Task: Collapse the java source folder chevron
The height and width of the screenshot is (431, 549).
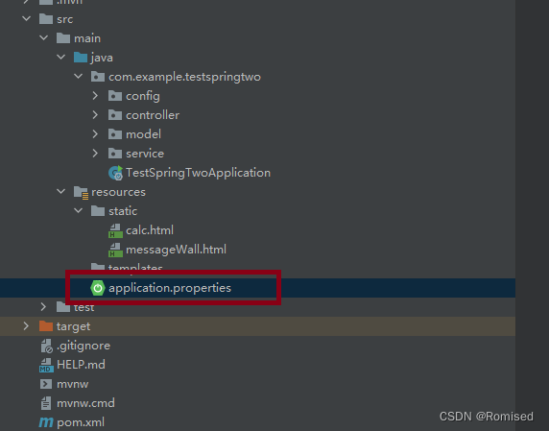Action: tap(60, 57)
